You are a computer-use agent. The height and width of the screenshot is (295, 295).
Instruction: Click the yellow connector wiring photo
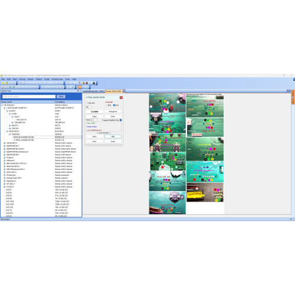tap(205, 192)
